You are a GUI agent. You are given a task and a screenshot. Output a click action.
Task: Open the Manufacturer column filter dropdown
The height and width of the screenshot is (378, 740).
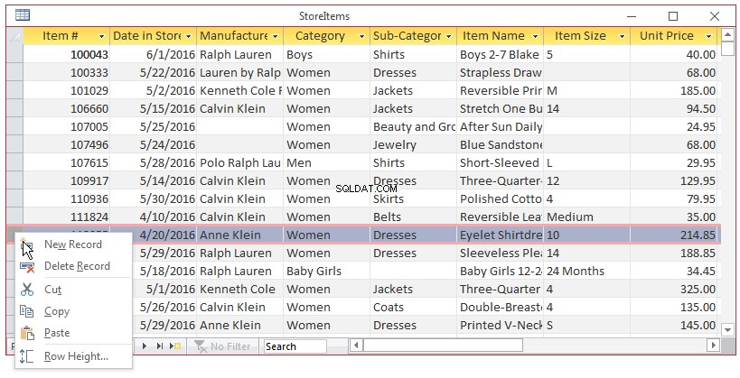click(276, 36)
